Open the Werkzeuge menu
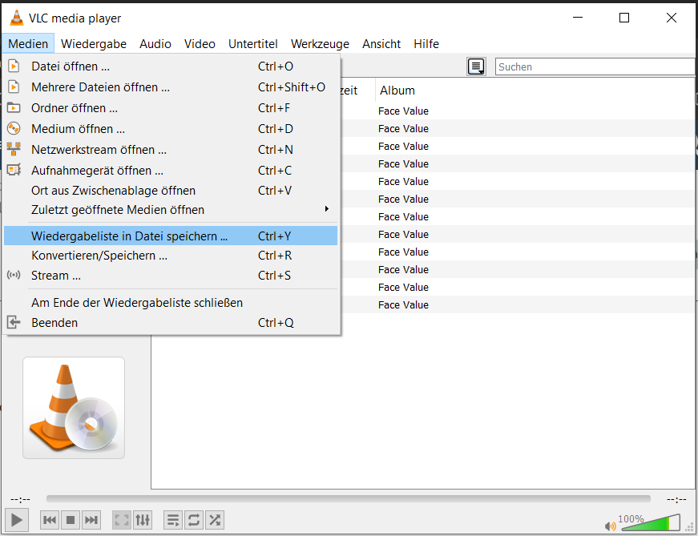The width and height of the screenshot is (698, 536). click(320, 43)
